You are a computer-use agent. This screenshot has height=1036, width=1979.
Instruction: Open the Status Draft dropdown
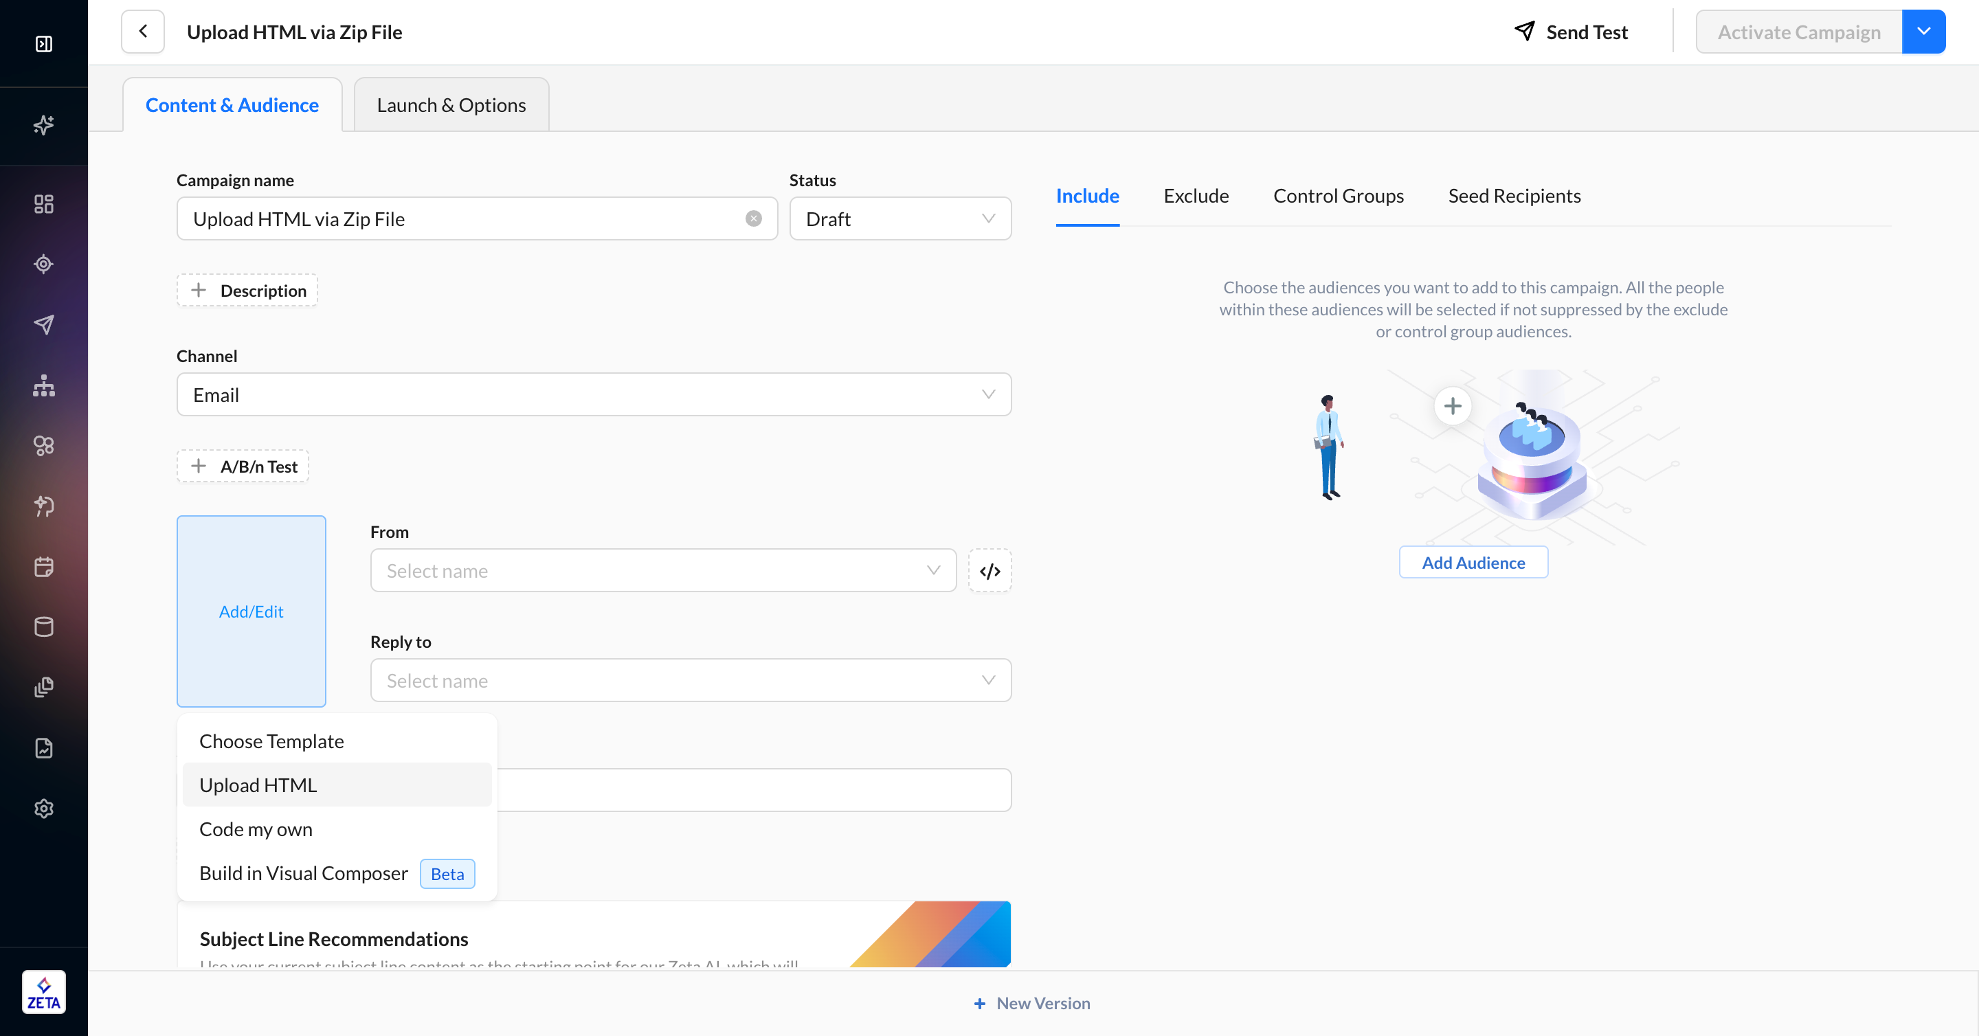(899, 219)
